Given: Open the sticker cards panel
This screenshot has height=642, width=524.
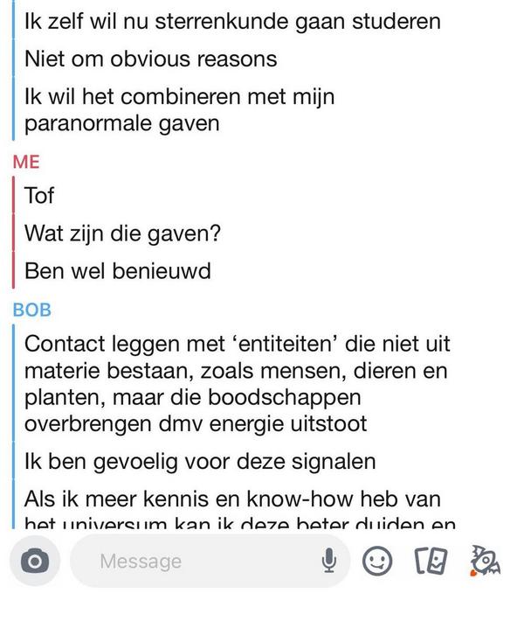Looking at the screenshot, I should (431, 561).
